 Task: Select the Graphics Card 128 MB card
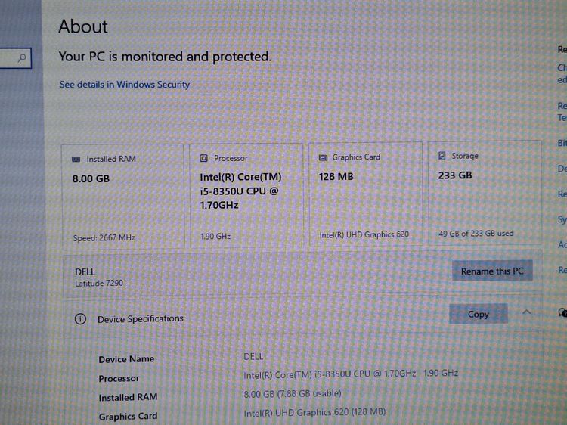[x=365, y=194]
